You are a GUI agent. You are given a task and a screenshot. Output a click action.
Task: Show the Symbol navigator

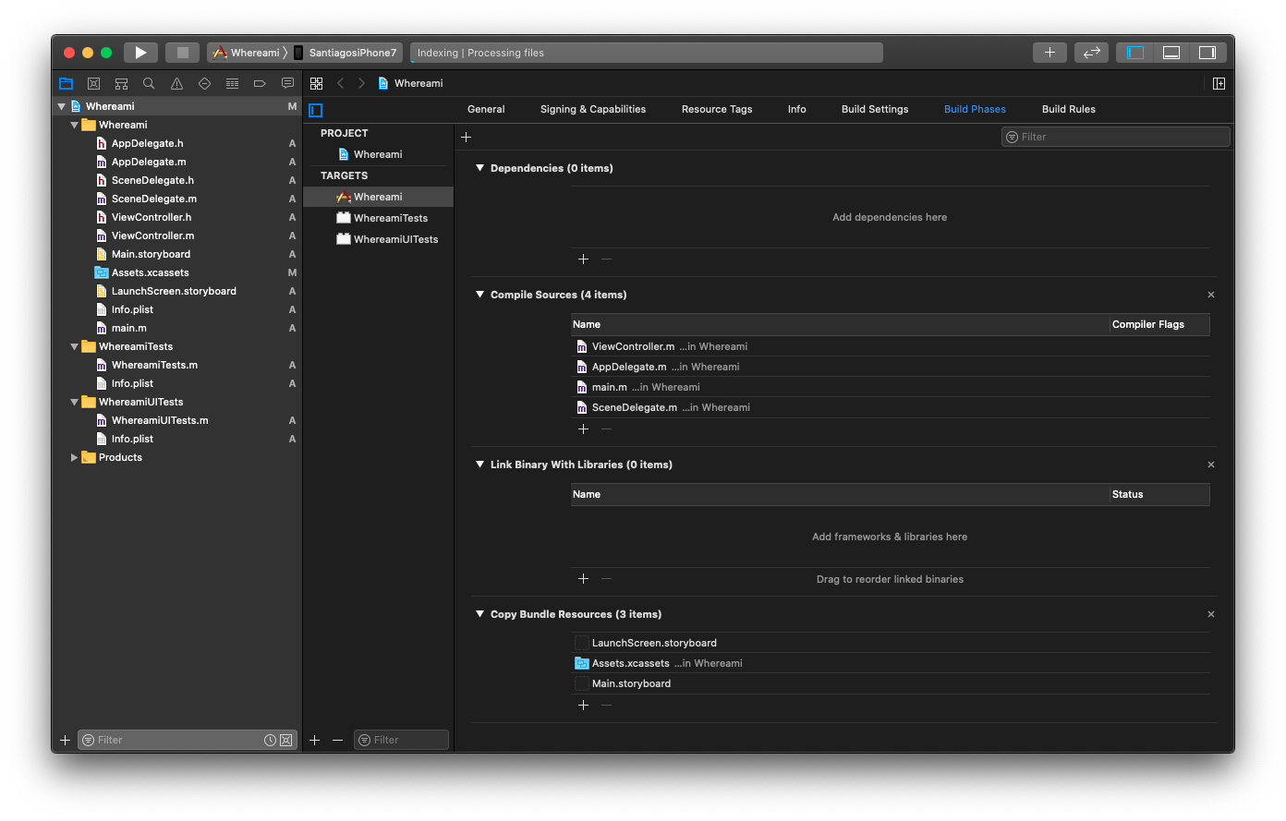[x=121, y=83]
